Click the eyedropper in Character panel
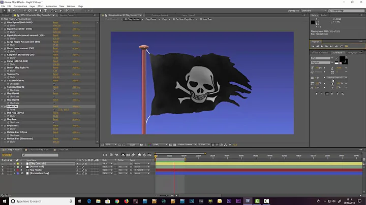 [337, 58]
